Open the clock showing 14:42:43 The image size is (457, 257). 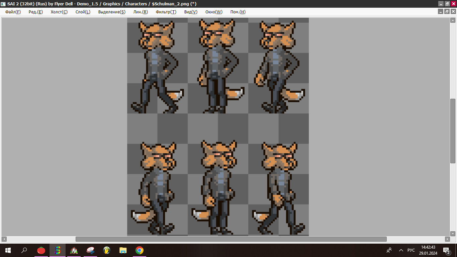coord(428,250)
